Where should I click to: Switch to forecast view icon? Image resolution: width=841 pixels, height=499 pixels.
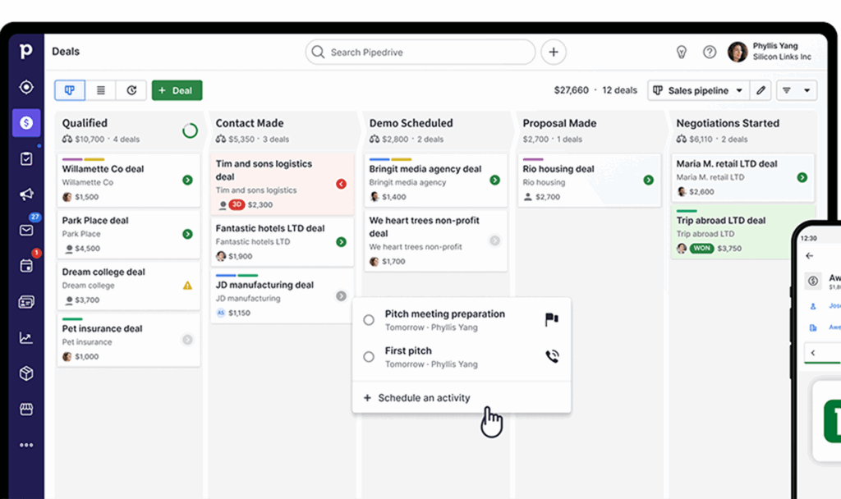(x=131, y=90)
